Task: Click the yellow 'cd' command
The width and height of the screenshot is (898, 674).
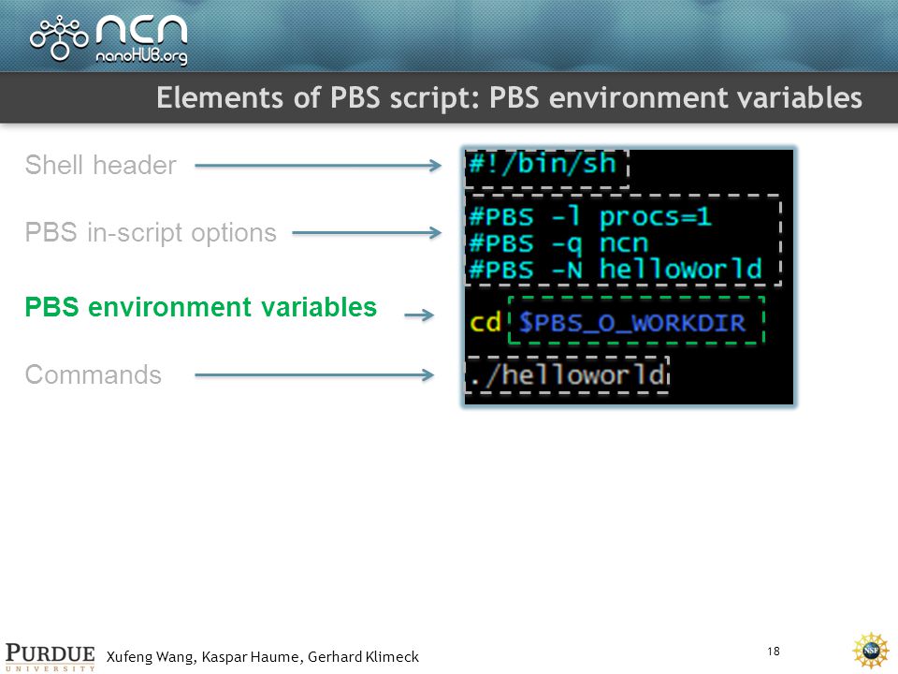Action: pos(485,322)
